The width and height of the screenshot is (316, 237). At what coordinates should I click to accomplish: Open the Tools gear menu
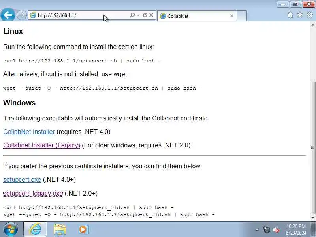(x=310, y=15)
